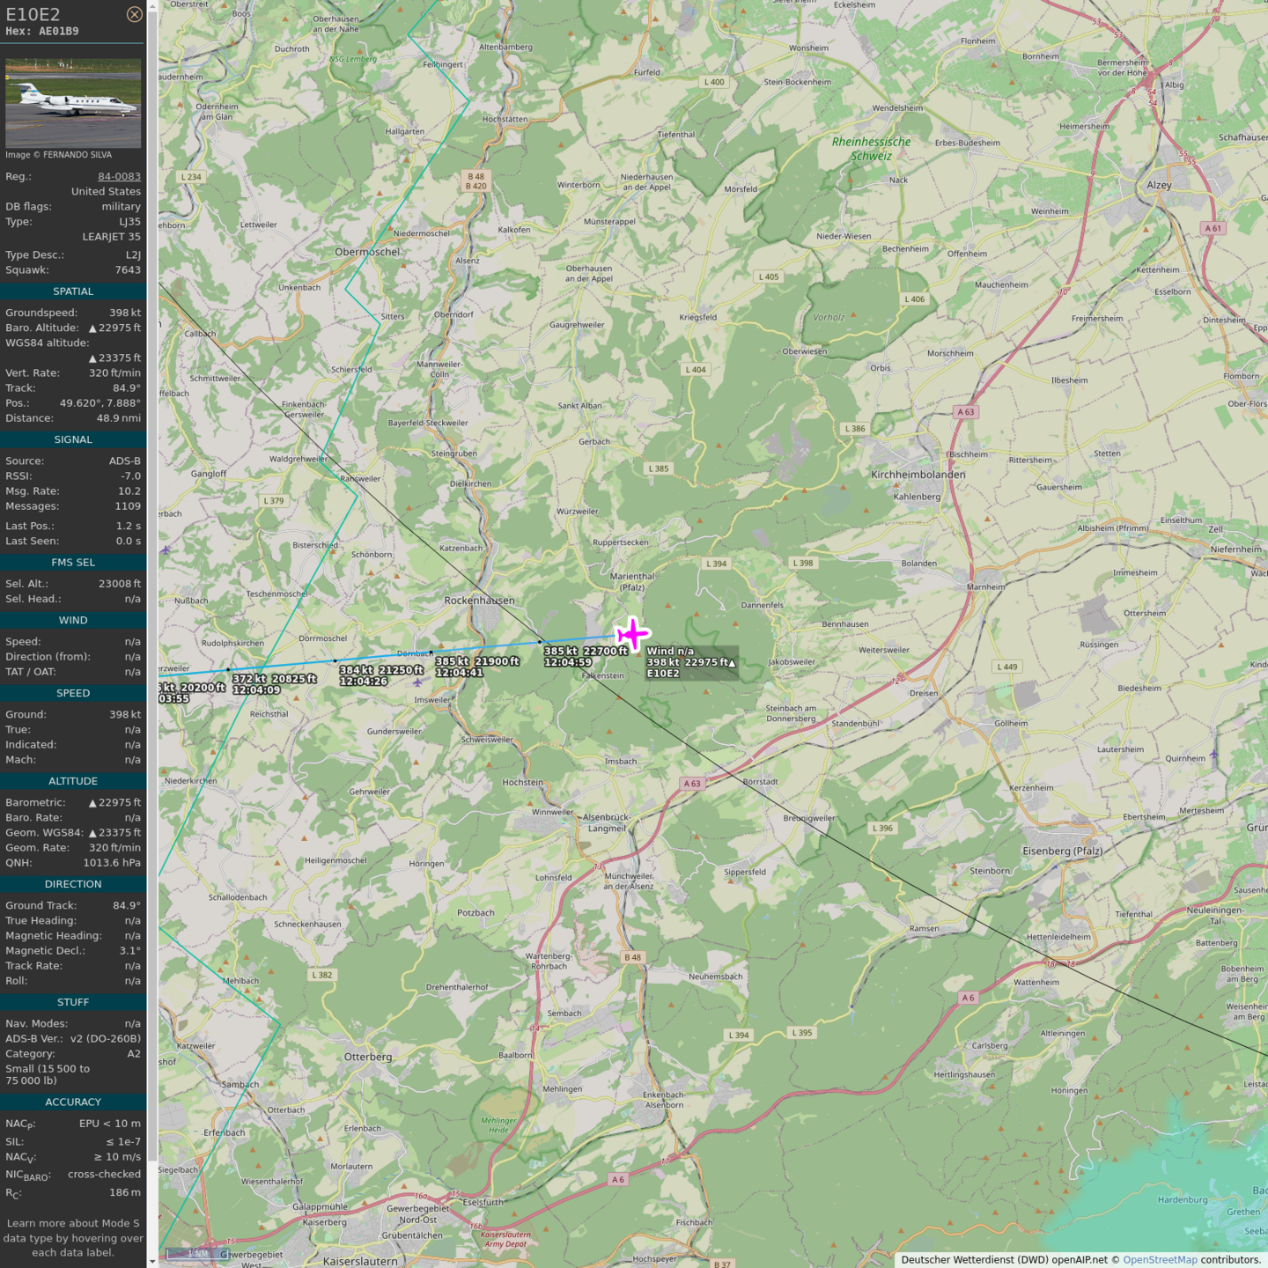Click the E10E2 callsign map label
The image size is (1268, 1268).
coord(663,674)
